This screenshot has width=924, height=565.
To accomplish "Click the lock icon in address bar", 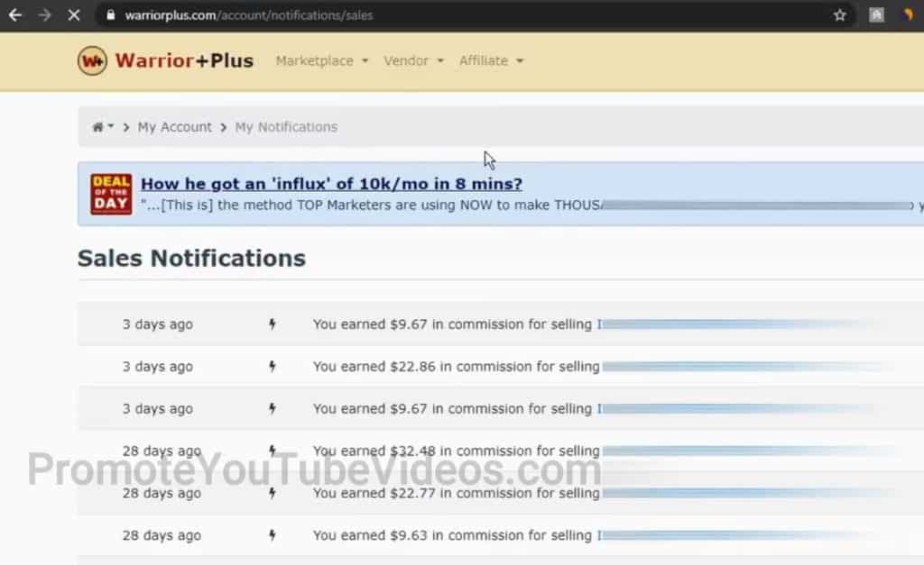I will click(x=111, y=15).
